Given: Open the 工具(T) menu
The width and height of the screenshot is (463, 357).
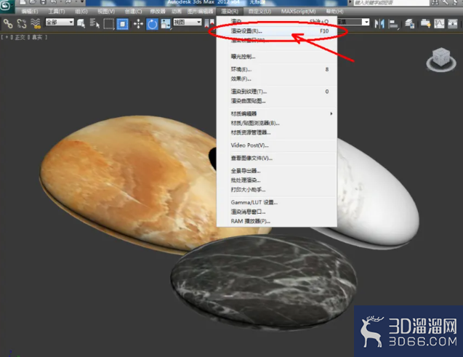Looking at the screenshot, I should click(x=57, y=12).
